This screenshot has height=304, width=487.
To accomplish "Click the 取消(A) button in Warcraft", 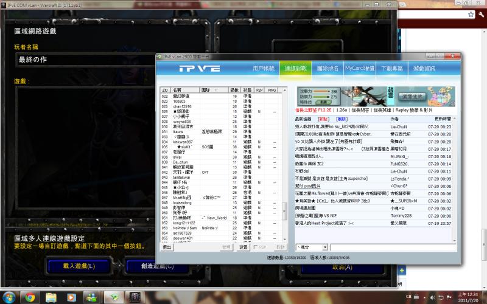I will pyautogui.click(x=342, y=268).
